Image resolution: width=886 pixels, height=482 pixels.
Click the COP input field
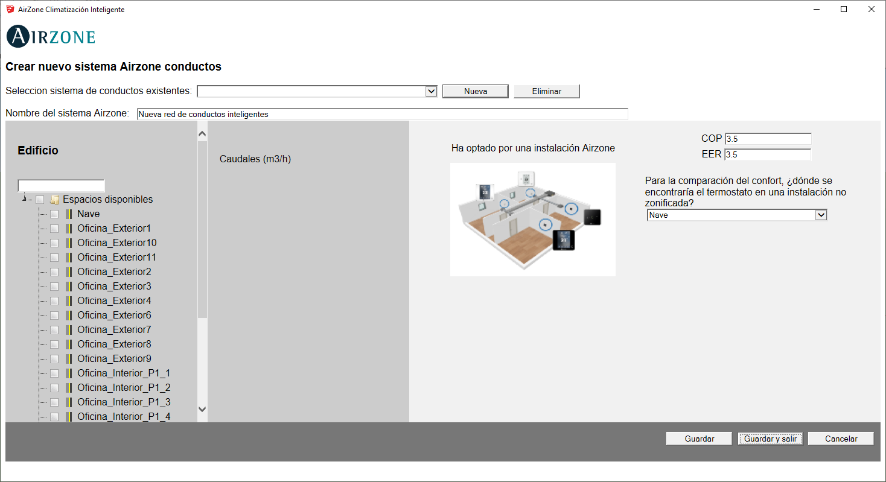tap(768, 139)
